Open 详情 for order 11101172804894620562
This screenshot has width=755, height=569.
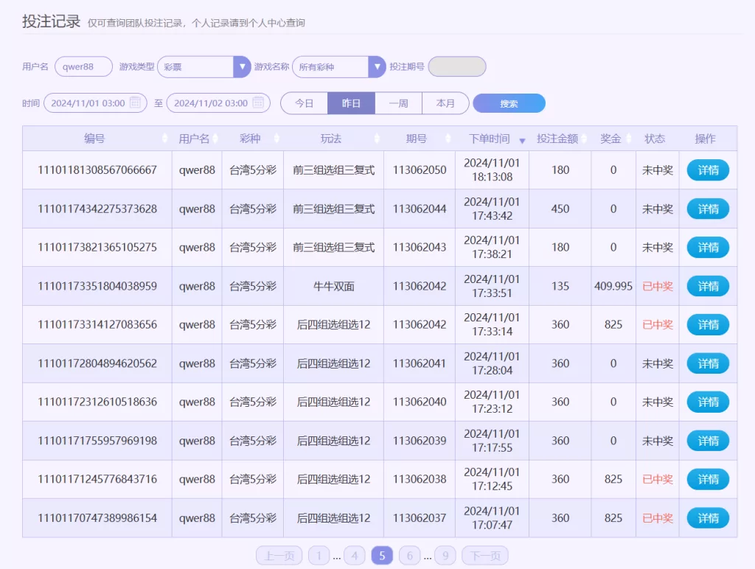[708, 363]
